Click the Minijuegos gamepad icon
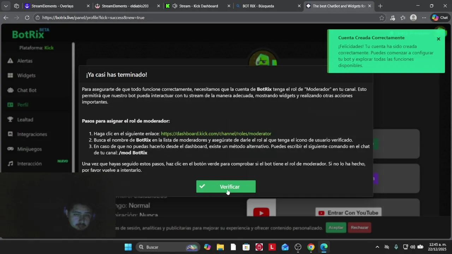The width and height of the screenshot is (452, 254). [10, 149]
